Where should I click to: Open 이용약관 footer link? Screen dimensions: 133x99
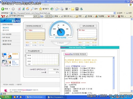[x=19, y=84]
